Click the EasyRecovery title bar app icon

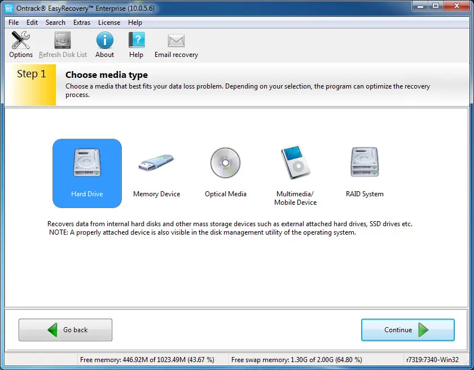(x=9, y=8)
